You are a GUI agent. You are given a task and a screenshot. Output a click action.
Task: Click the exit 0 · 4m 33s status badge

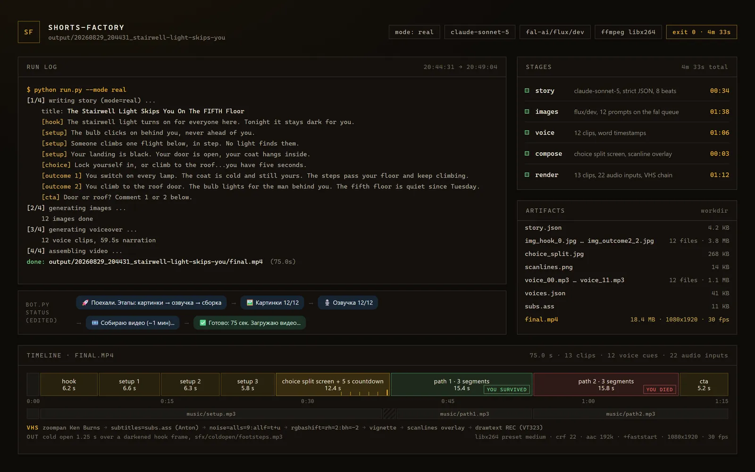702,32
